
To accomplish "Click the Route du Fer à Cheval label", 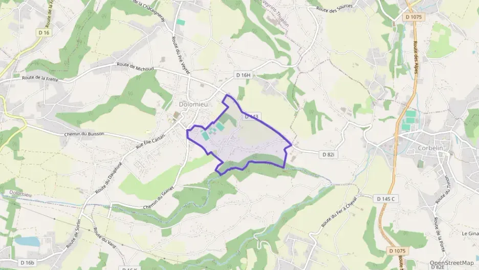I will coord(339,212).
